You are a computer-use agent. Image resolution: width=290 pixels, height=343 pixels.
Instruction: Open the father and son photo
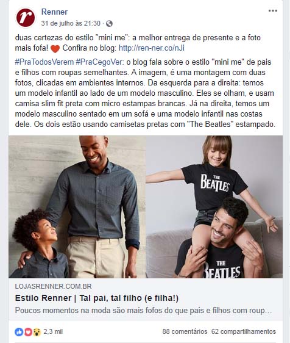point(77,207)
